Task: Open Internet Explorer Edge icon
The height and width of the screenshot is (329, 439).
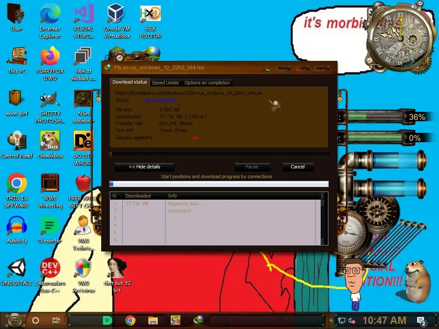Action: (50, 21)
